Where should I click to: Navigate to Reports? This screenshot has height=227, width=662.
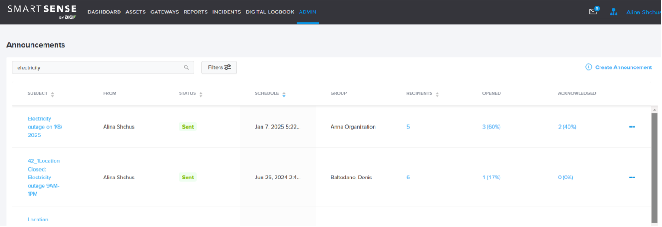pyautogui.click(x=195, y=12)
